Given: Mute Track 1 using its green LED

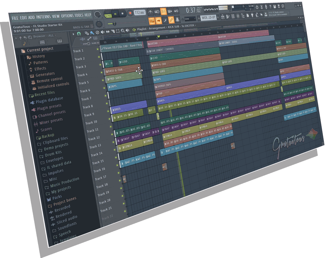Looking at the screenshot, I should [98, 49].
